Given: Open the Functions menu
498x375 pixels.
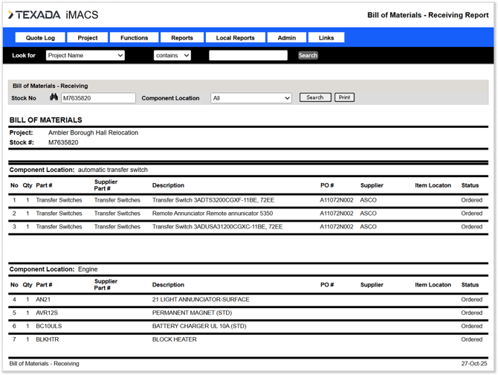Looking at the screenshot, I should 134,38.
